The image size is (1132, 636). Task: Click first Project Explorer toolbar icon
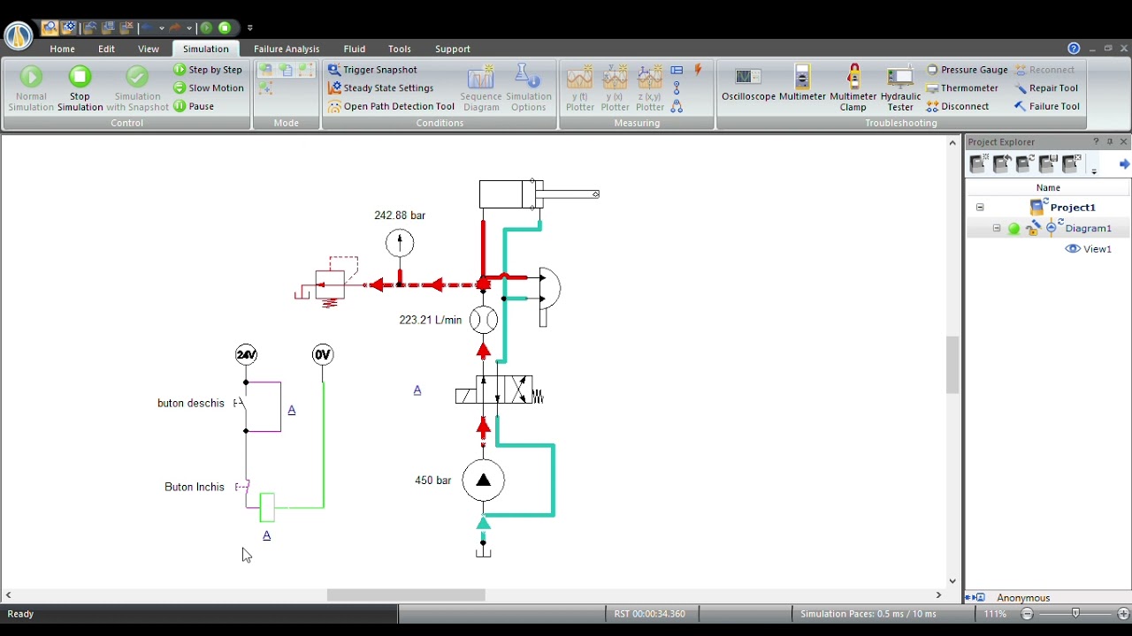977,163
